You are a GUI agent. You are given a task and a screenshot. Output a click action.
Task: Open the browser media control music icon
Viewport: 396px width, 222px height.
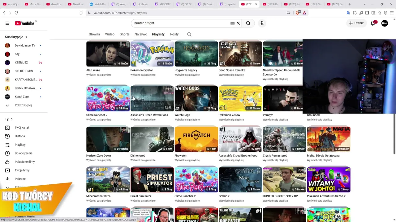pyautogui.click(x=361, y=13)
